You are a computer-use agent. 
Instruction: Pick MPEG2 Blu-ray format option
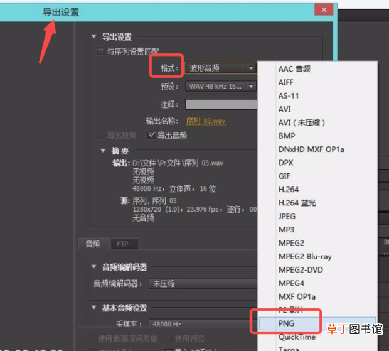[x=317, y=256]
